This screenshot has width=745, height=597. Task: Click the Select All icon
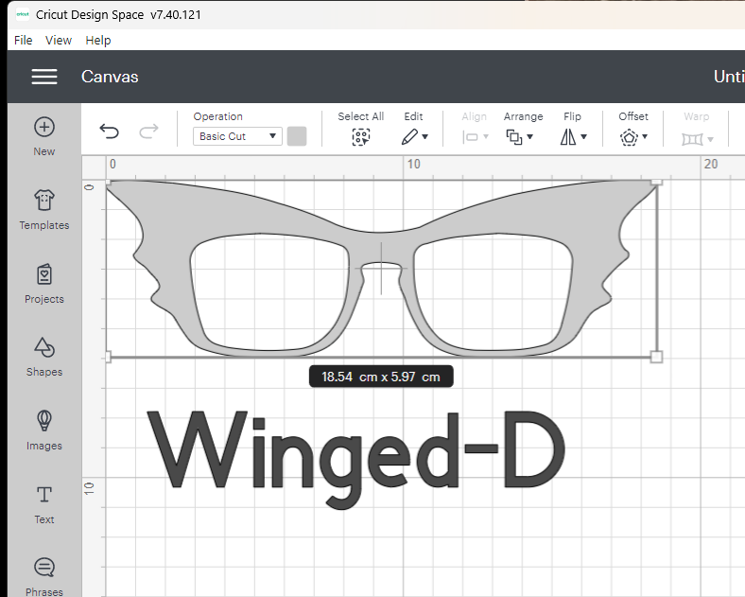click(x=360, y=136)
